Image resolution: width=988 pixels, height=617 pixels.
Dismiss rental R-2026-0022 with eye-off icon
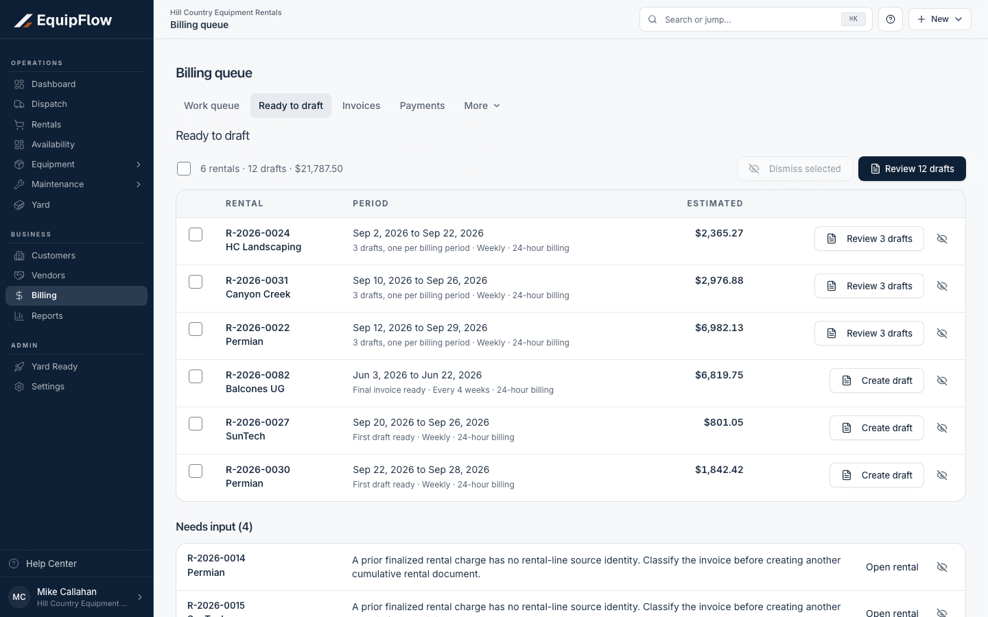point(942,333)
